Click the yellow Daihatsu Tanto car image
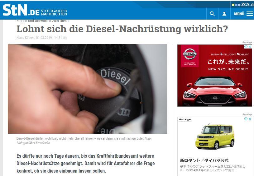The width and height of the screenshot is (254, 176). (x=215, y=137)
